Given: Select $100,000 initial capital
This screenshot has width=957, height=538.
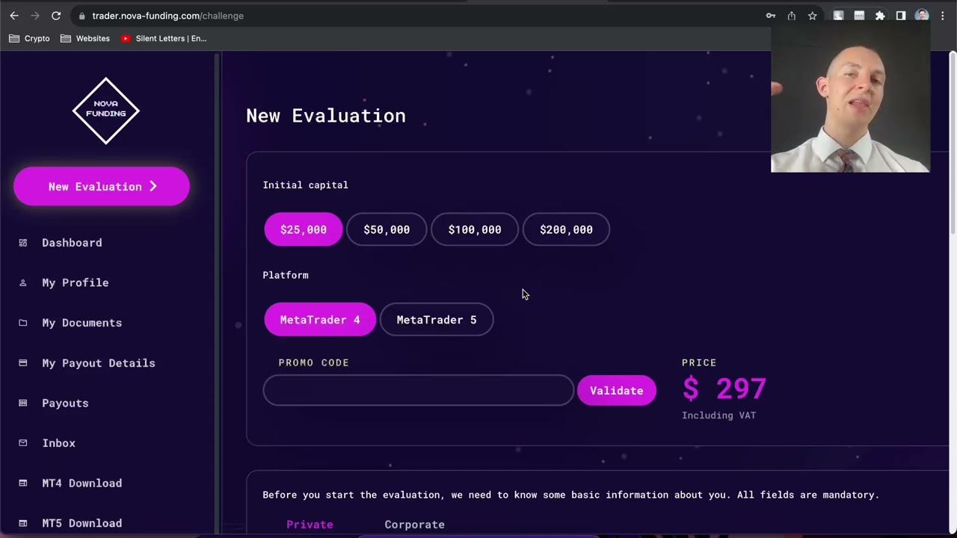Looking at the screenshot, I should point(475,229).
